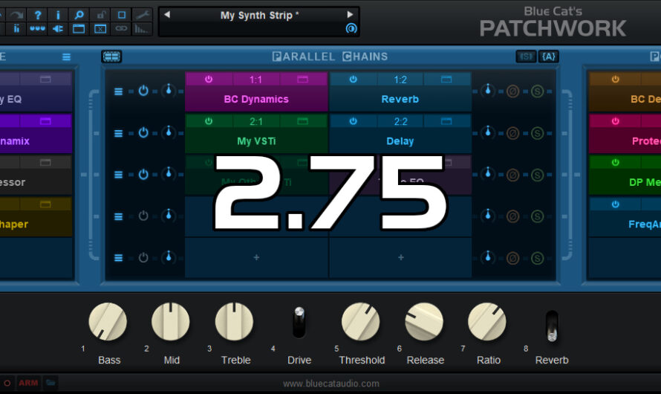Click the padlock lock icon in toolbar
Viewport: 661px width, 394px height.
(x=100, y=15)
